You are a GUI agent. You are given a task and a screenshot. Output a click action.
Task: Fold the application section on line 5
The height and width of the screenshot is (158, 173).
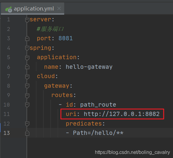27,58
